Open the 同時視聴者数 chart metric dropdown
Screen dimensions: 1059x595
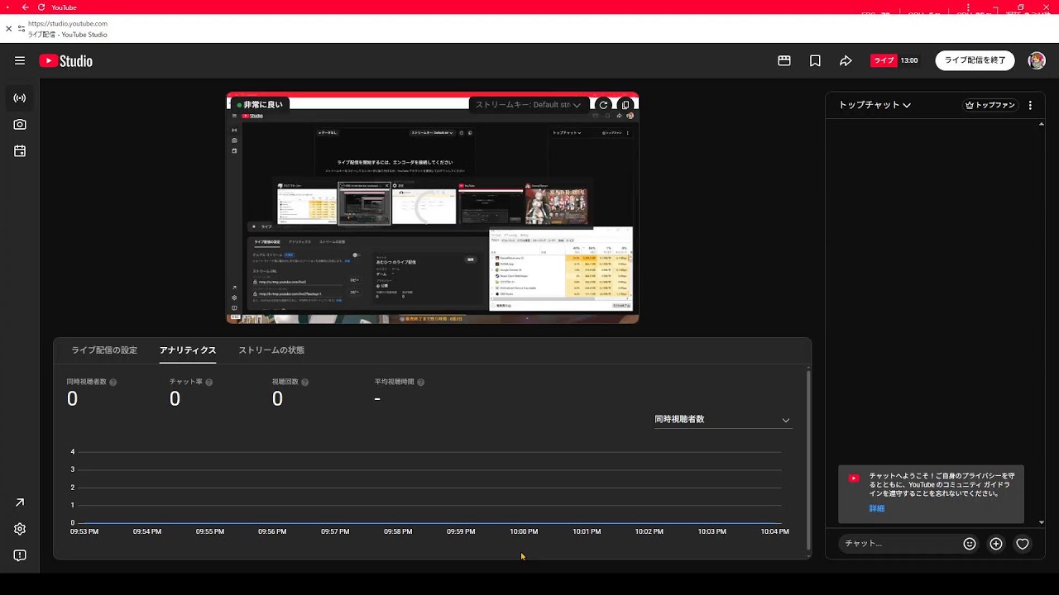coord(722,420)
